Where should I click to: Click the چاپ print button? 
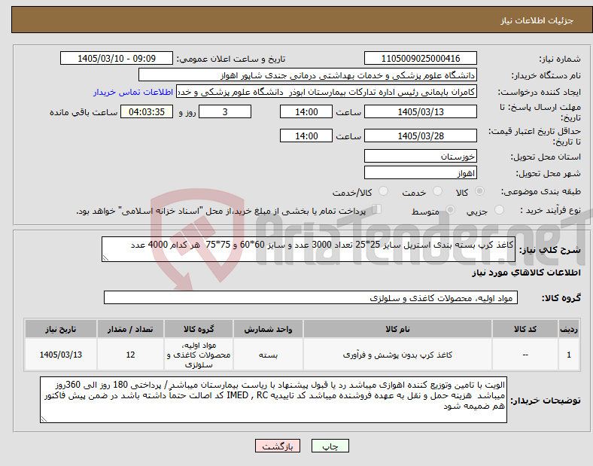(x=330, y=446)
